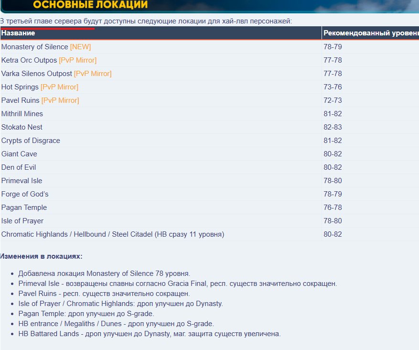Select the Den of Evil entry
The height and width of the screenshot is (350, 419).
tap(19, 167)
